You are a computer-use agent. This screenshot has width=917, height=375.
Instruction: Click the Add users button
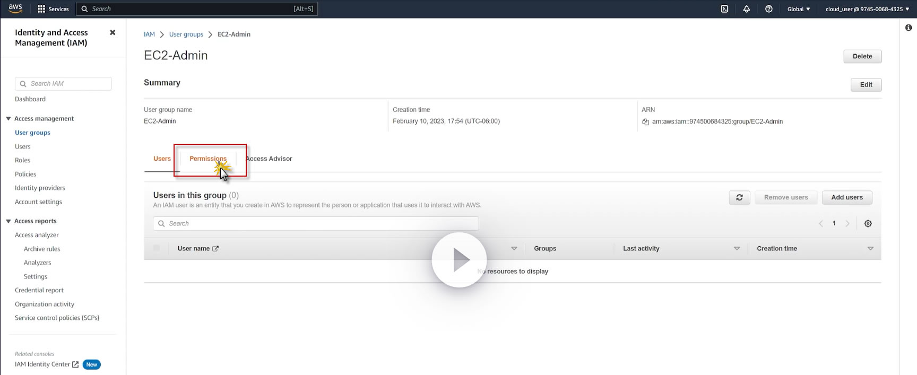coord(847,197)
